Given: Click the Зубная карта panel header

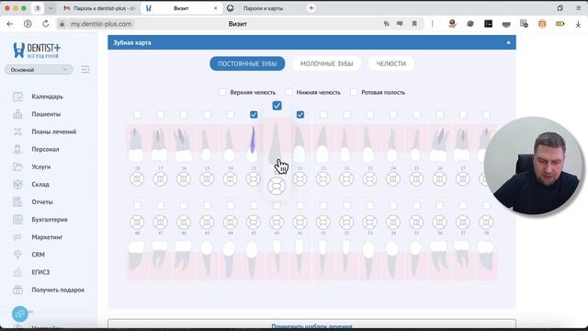Looking at the screenshot, I should [311, 42].
